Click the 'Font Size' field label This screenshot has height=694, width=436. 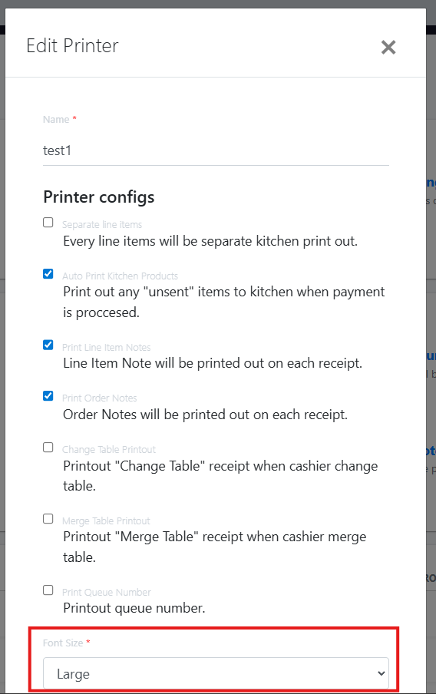(x=63, y=643)
